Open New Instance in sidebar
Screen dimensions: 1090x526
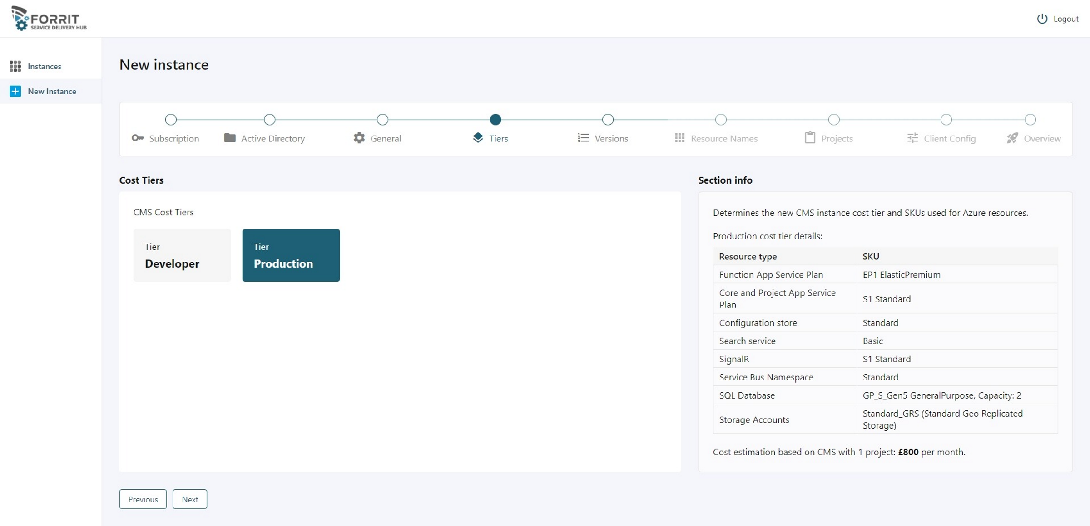[51, 91]
